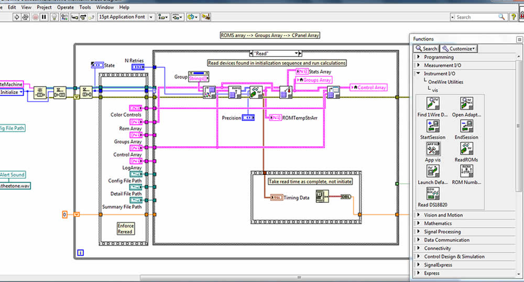Viewport: 524px width, 282px height.
Task: Click the Timing Data terminal
Action: (276, 197)
